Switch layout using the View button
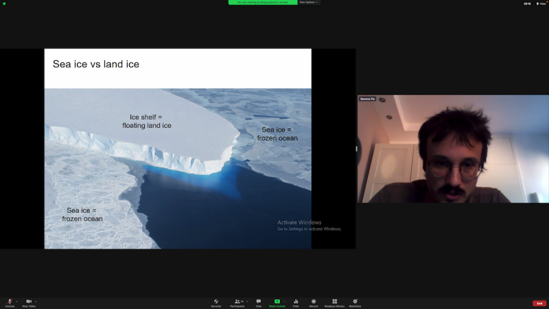The height and width of the screenshot is (309, 549). 541,3
